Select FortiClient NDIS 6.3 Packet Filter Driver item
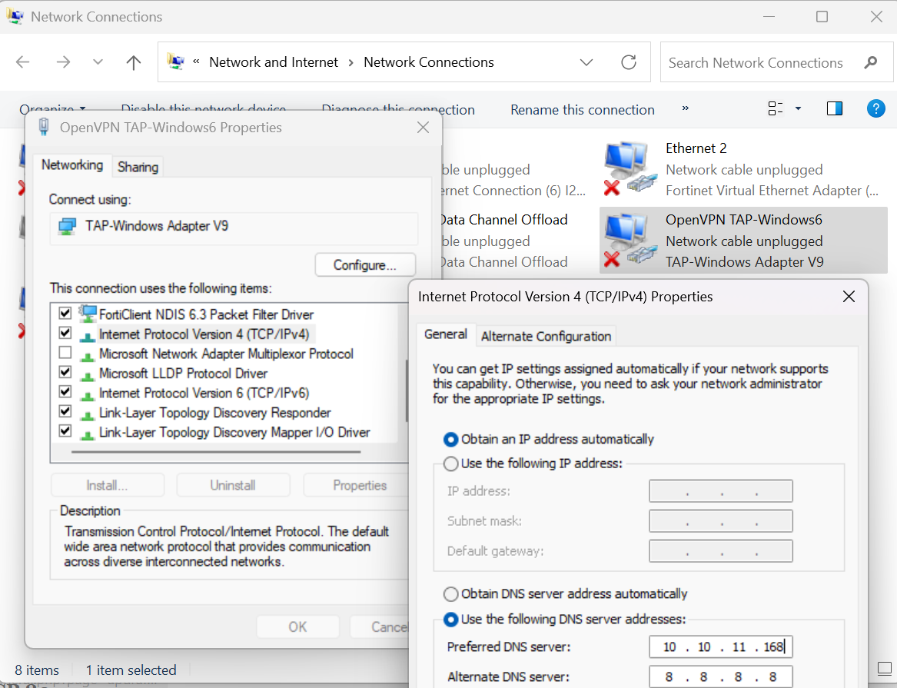 (206, 314)
